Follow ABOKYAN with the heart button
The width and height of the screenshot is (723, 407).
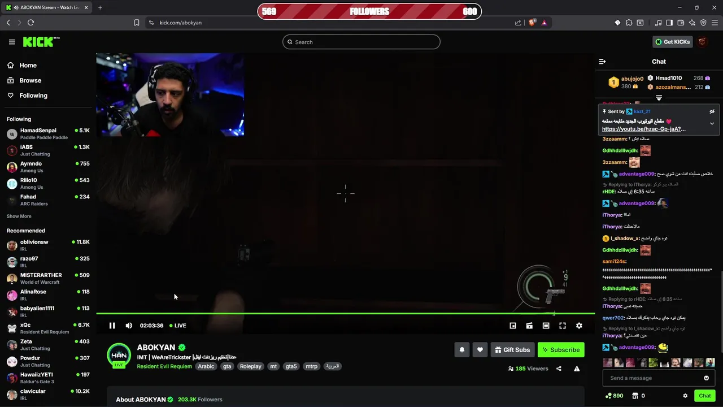tap(480, 350)
